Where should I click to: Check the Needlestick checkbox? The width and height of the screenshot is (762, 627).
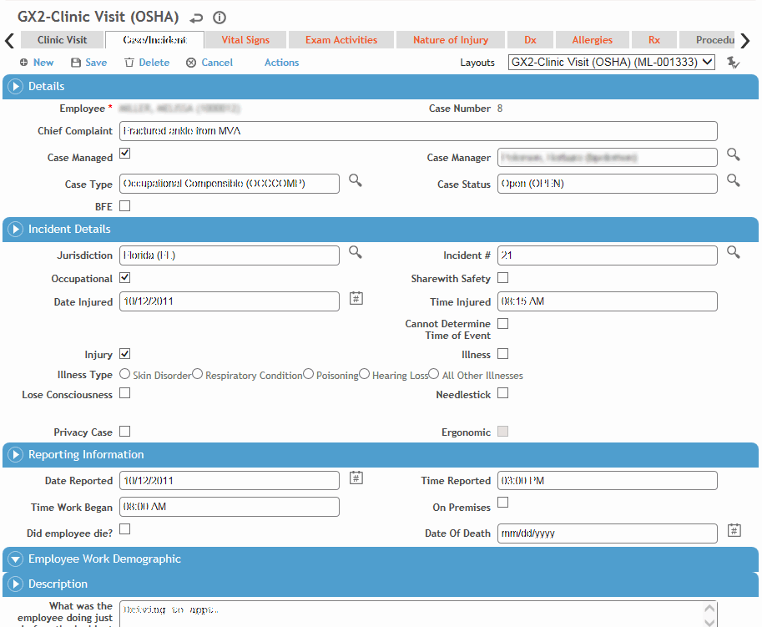pos(503,392)
